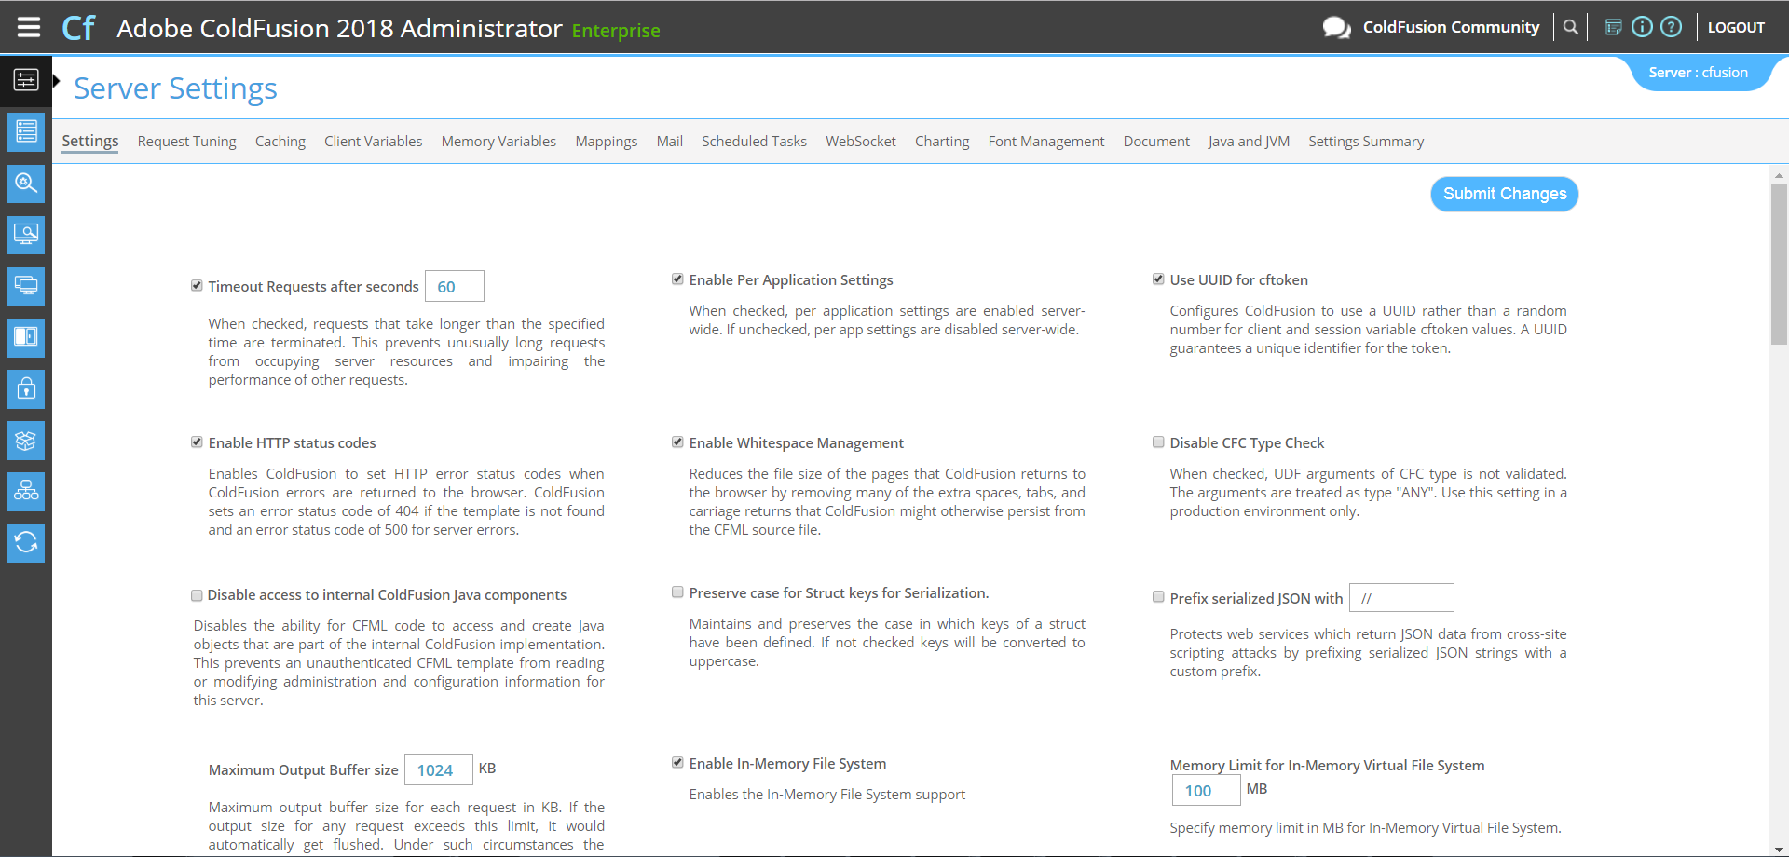Image resolution: width=1789 pixels, height=857 pixels.
Task: Open the Java and JVM tab
Action: (1248, 142)
